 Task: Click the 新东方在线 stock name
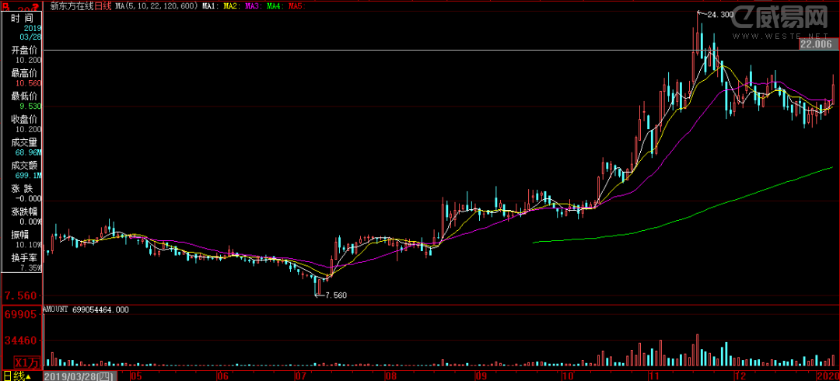pyautogui.click(x=72, y=5)
